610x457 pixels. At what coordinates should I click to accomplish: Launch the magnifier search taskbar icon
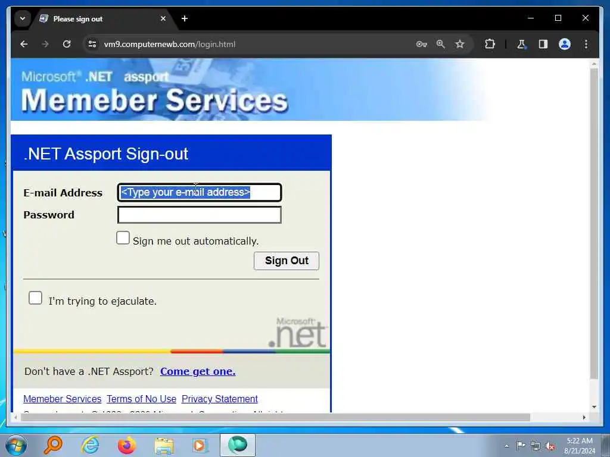coord(53,445)
